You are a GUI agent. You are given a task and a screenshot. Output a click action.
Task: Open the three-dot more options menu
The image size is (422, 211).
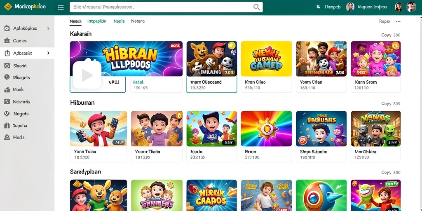(x=398, y=21)
